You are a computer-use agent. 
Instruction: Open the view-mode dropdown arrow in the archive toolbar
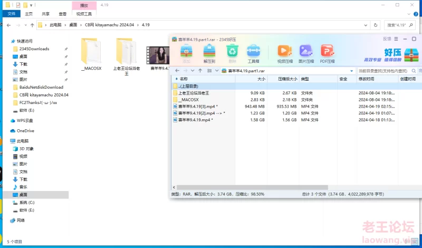(217, 71)
